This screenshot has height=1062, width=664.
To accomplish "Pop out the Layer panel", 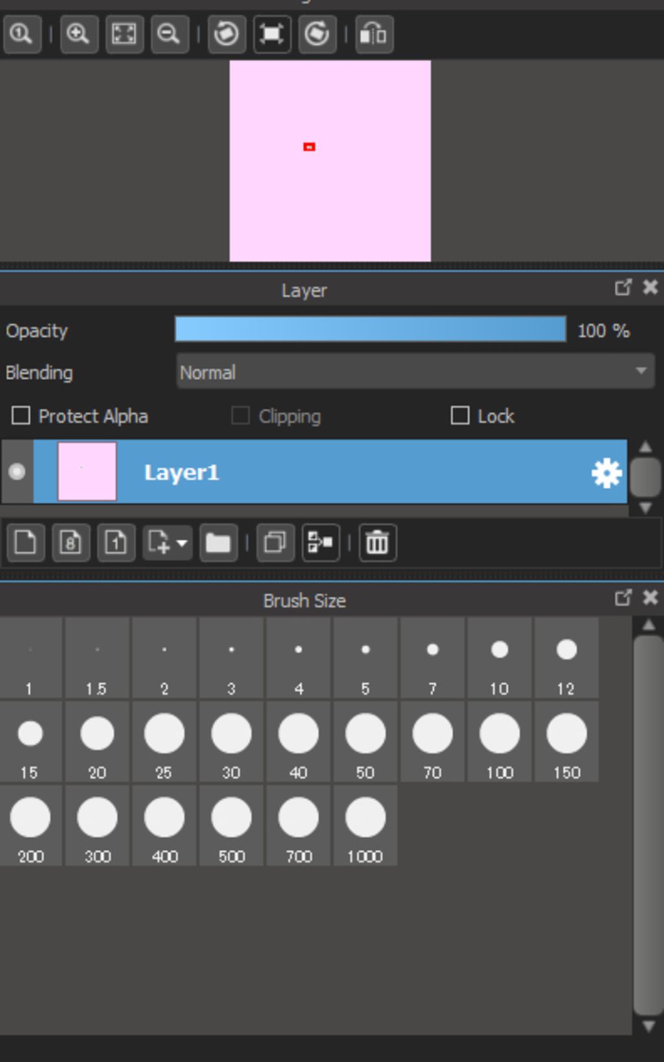I will point(623,287).
